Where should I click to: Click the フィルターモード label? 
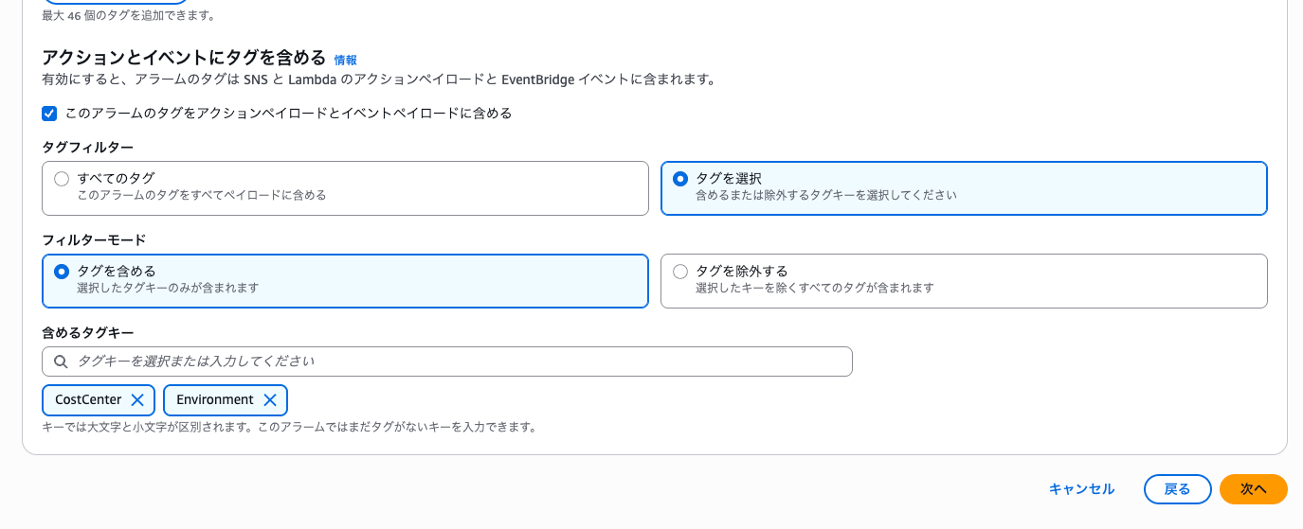pos(94,240)
